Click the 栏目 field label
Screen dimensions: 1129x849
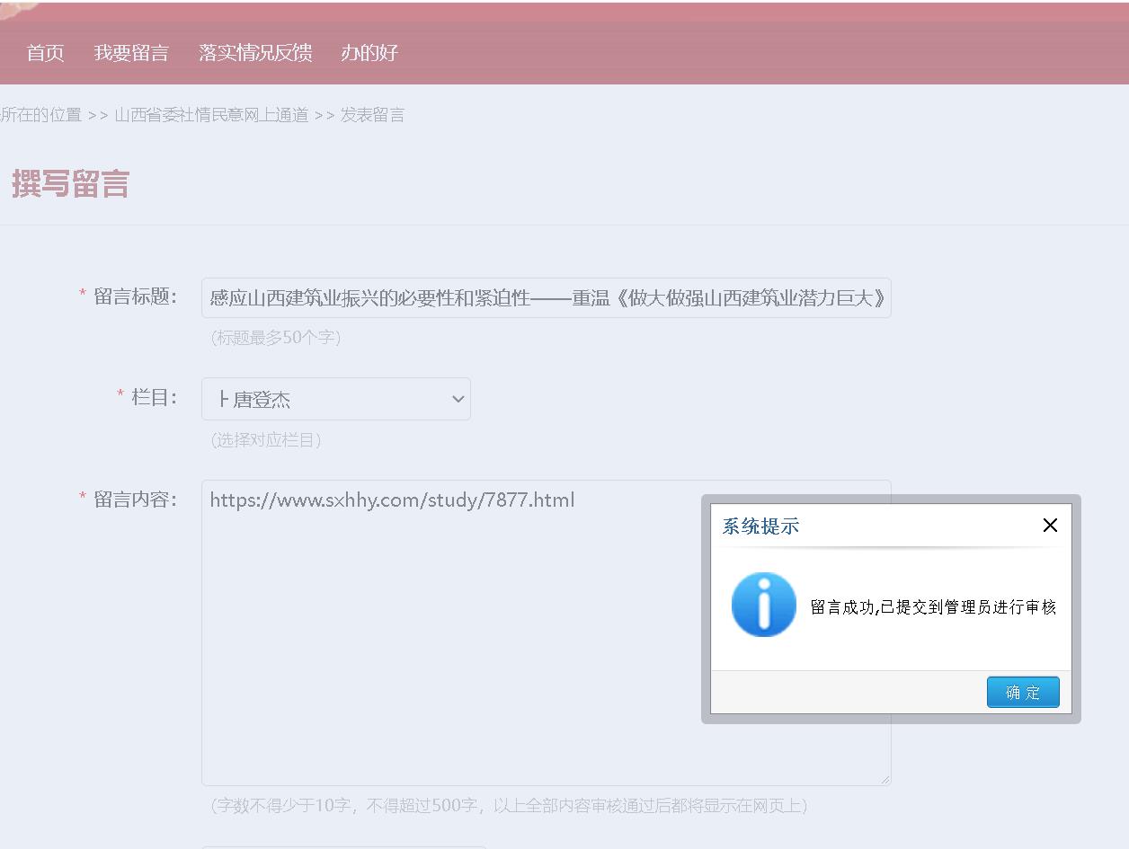pyautogui.click(x=154, y=397)
